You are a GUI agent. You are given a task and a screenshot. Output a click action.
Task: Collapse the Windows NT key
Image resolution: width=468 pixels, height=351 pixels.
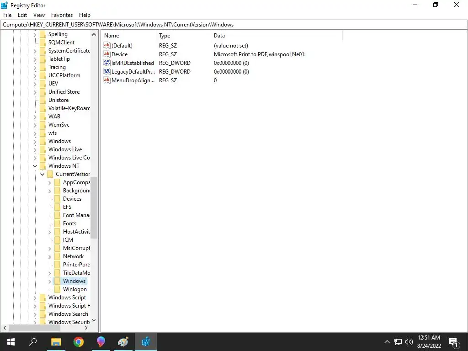35,166
